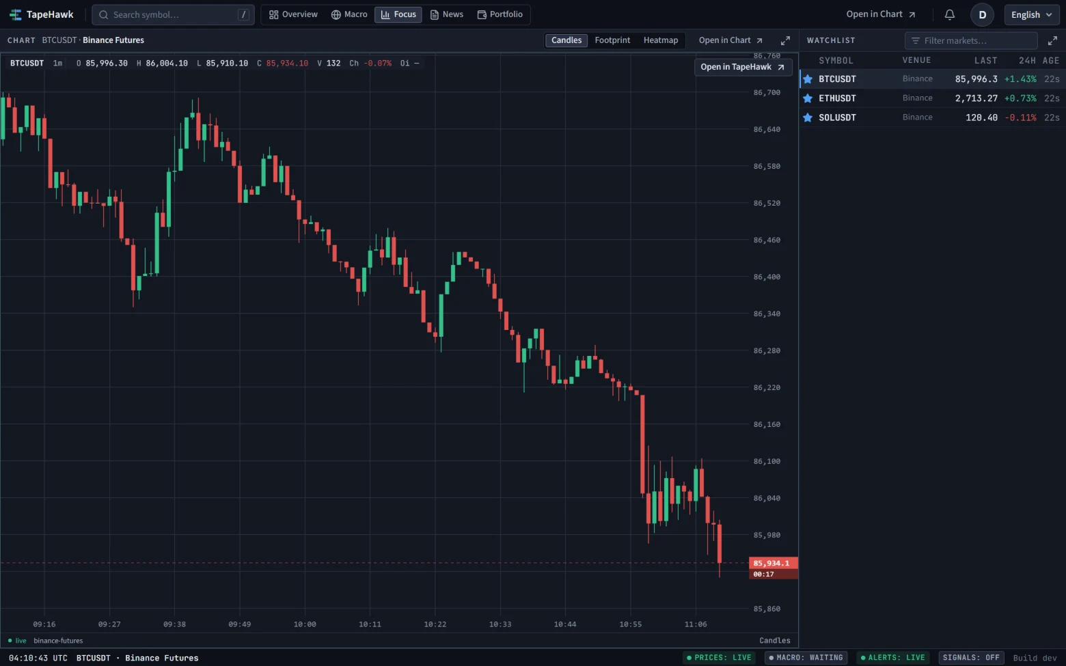Click the Open in TapeHawk button
Viewport: 1066px width, 666px height.
point(743,67)
